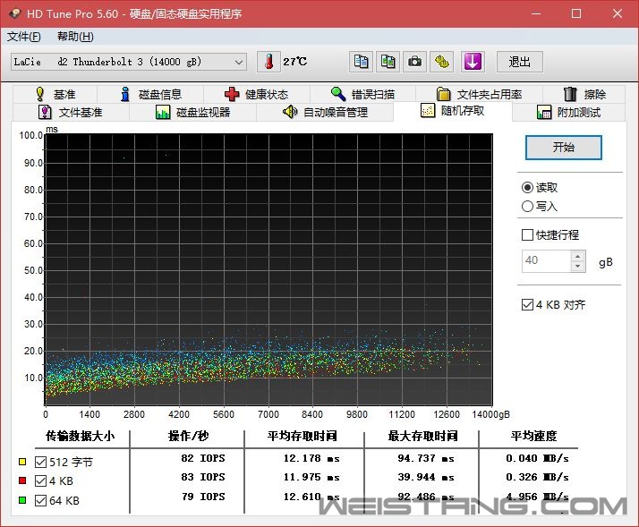Open 文件夹占用率 tab

[480, 94]
